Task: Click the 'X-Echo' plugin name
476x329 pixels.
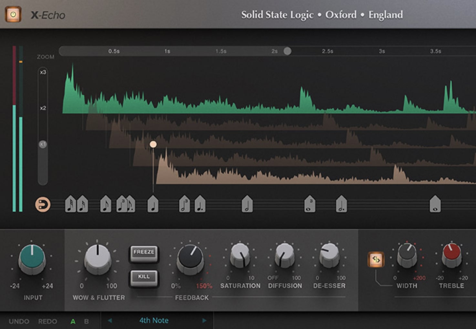Action: click(48, 15)
